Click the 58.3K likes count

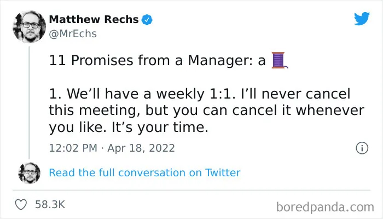pos(50,205)
